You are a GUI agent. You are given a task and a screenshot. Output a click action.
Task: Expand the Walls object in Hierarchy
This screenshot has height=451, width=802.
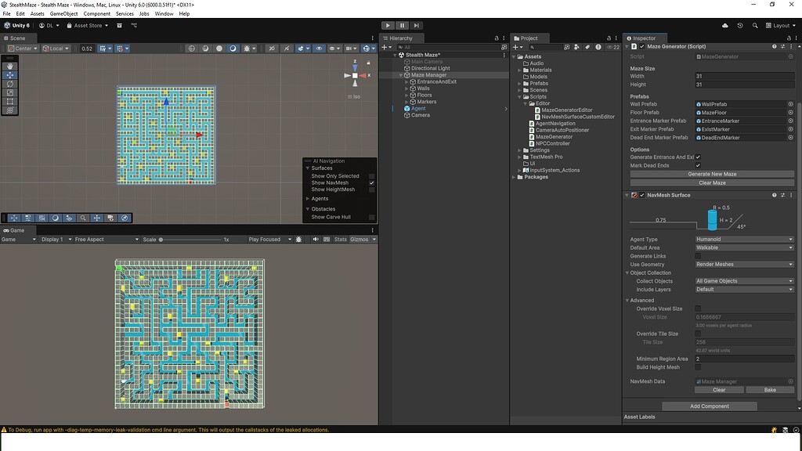[406, 88]
